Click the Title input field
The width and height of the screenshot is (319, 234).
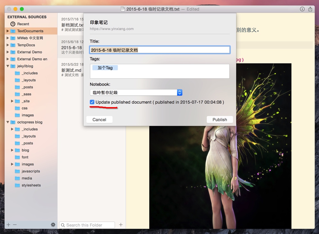[x=159, y=50]
